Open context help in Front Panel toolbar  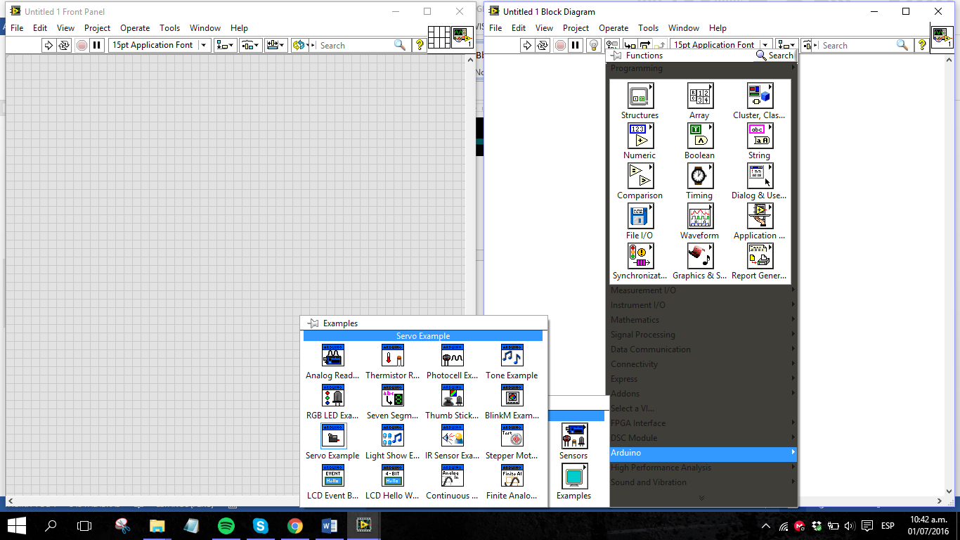point(420,45)
